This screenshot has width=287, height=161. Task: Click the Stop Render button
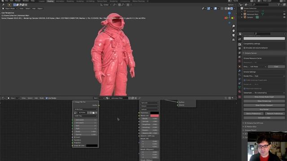(x=264, y=110)
